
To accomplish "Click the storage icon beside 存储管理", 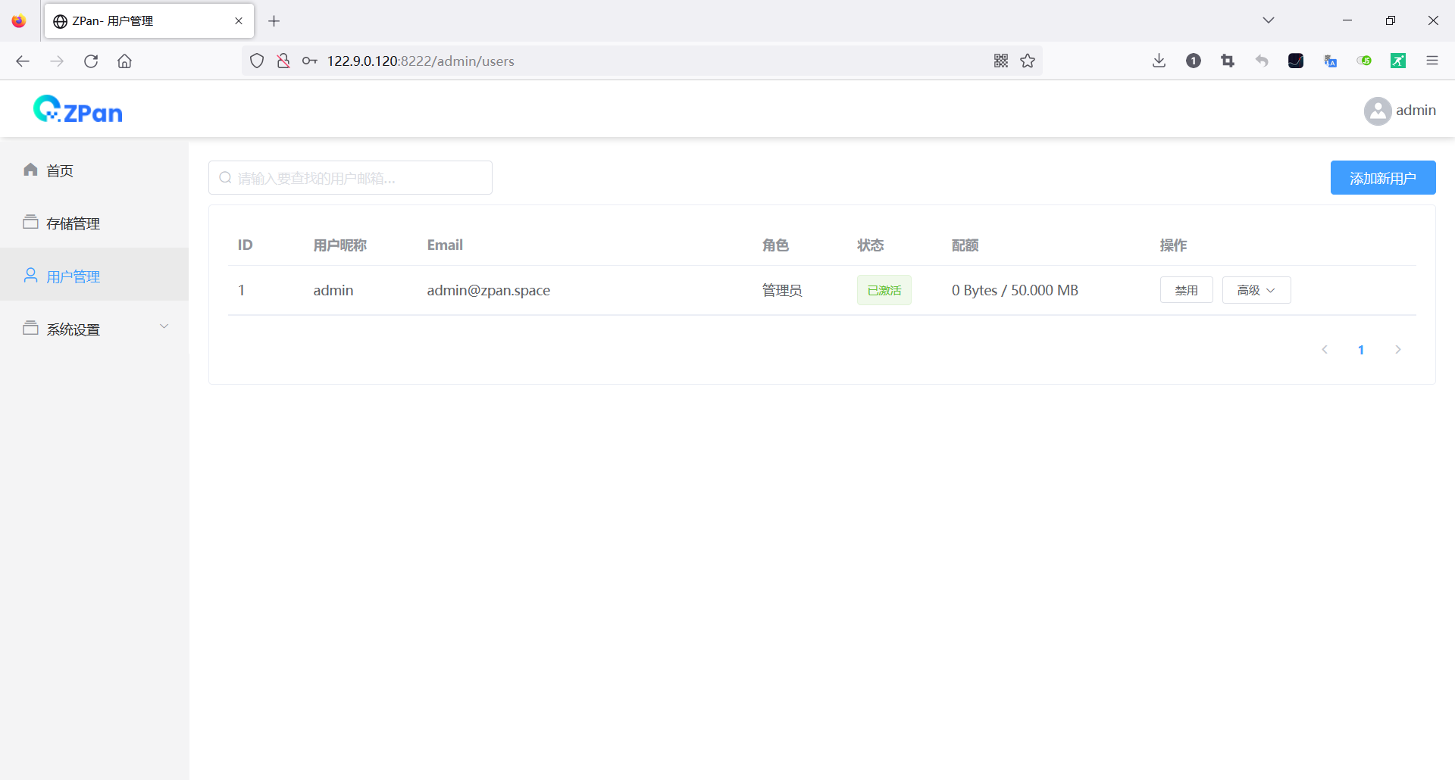I will click(30, 223).
